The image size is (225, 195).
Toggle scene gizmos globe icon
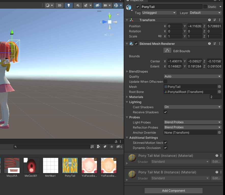point(116,5)
